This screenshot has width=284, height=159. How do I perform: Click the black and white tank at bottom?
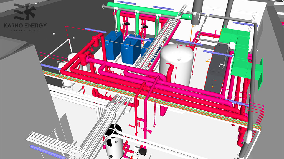tap(114, 142)
